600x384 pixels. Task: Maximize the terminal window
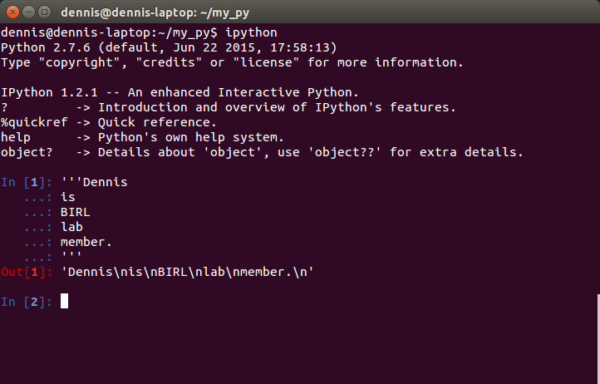tap(44, 12)
